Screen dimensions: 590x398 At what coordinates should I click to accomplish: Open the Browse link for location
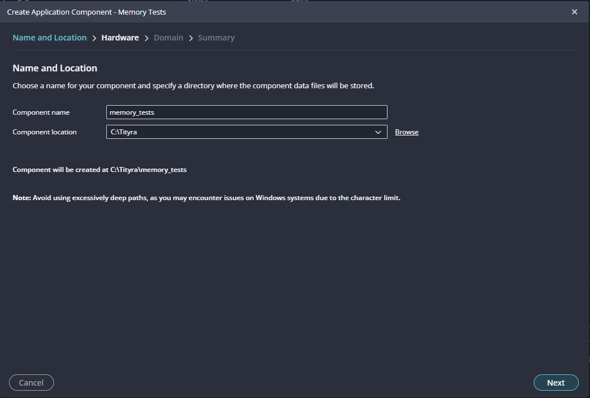407,132
